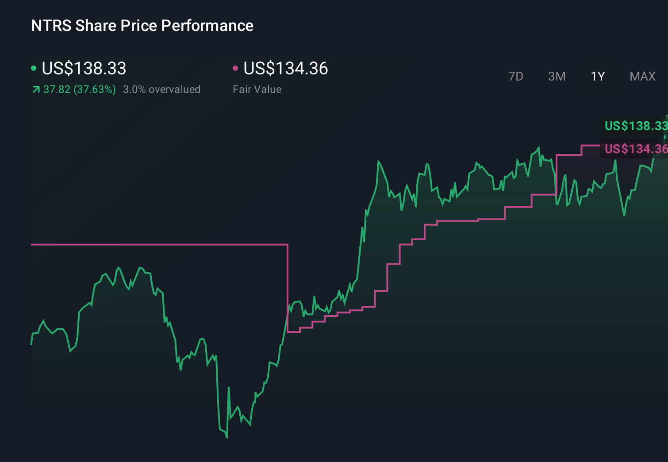Toggle the share price series via its green legend
Screen dimensions: 668x462
pos(84,69)
